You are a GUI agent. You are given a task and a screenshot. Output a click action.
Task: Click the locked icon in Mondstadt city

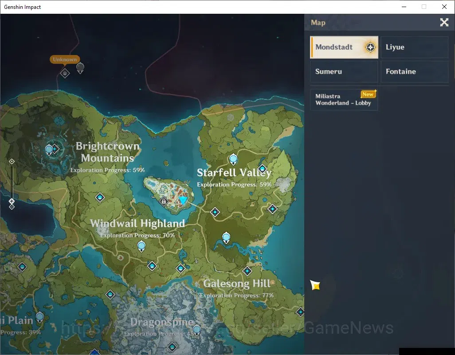[x=164, y=201]
